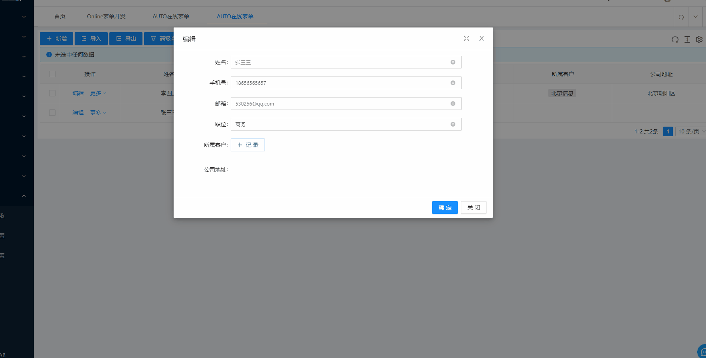Click the 导出 button
Image resolution: width=706 pixels, height=358 pixels.
coord(126,39)
